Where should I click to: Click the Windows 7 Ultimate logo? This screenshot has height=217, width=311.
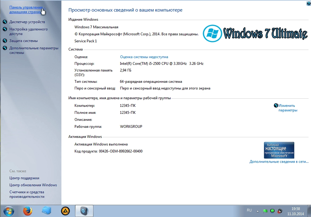point(255,33)
